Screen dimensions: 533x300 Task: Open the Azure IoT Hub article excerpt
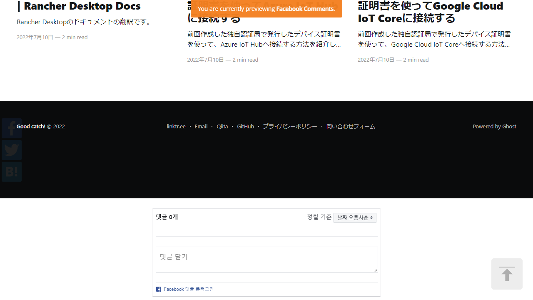tap(264, 39)
